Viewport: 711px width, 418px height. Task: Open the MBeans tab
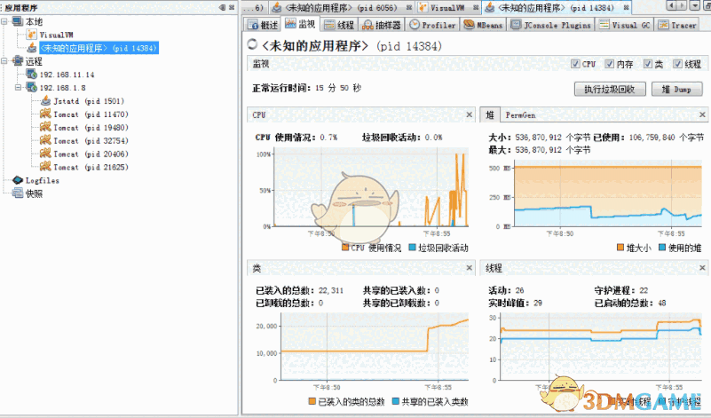click(x=484, y=25)
